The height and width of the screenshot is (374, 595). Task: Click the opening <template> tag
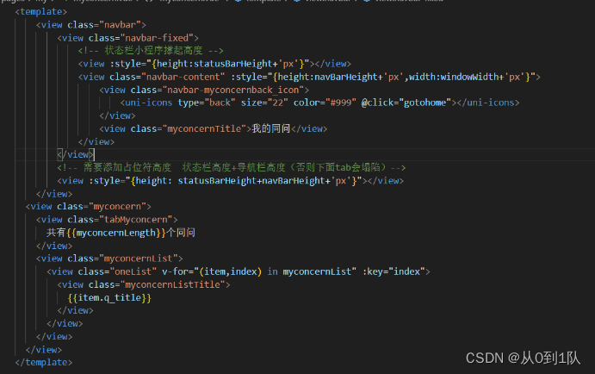(41, 12)
